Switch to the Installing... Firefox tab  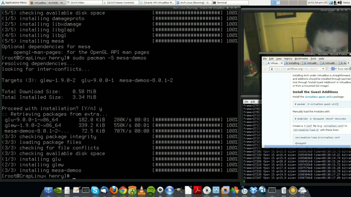[293, 63]
